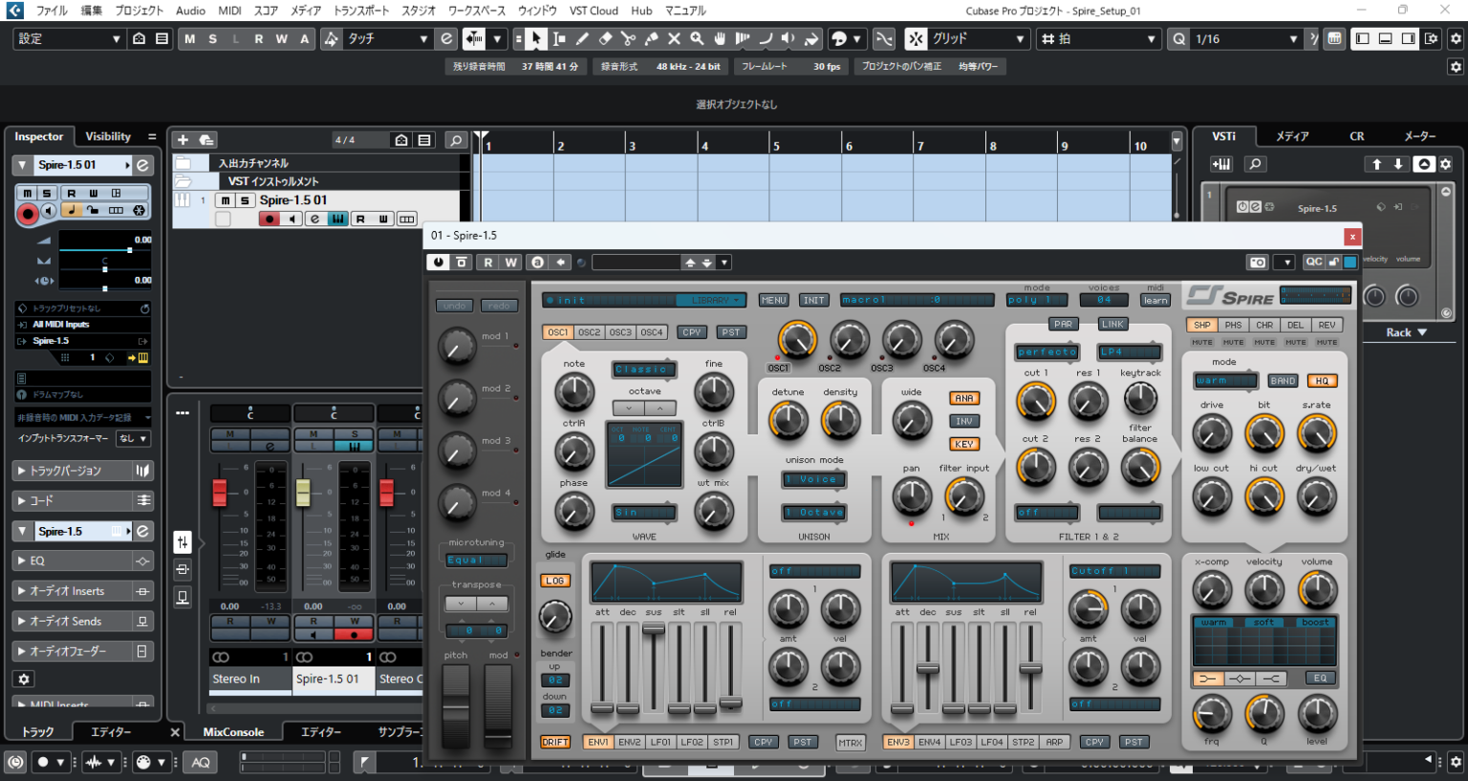Take a plugin snapshot with camera icon

[1258, 262]
